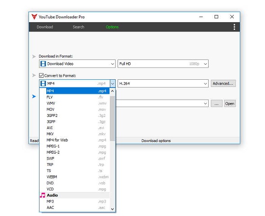The height and width of the screenshot is (216, 265).
Task: Click the film icon in MP4 format box
Action: [x=43, y=84]
